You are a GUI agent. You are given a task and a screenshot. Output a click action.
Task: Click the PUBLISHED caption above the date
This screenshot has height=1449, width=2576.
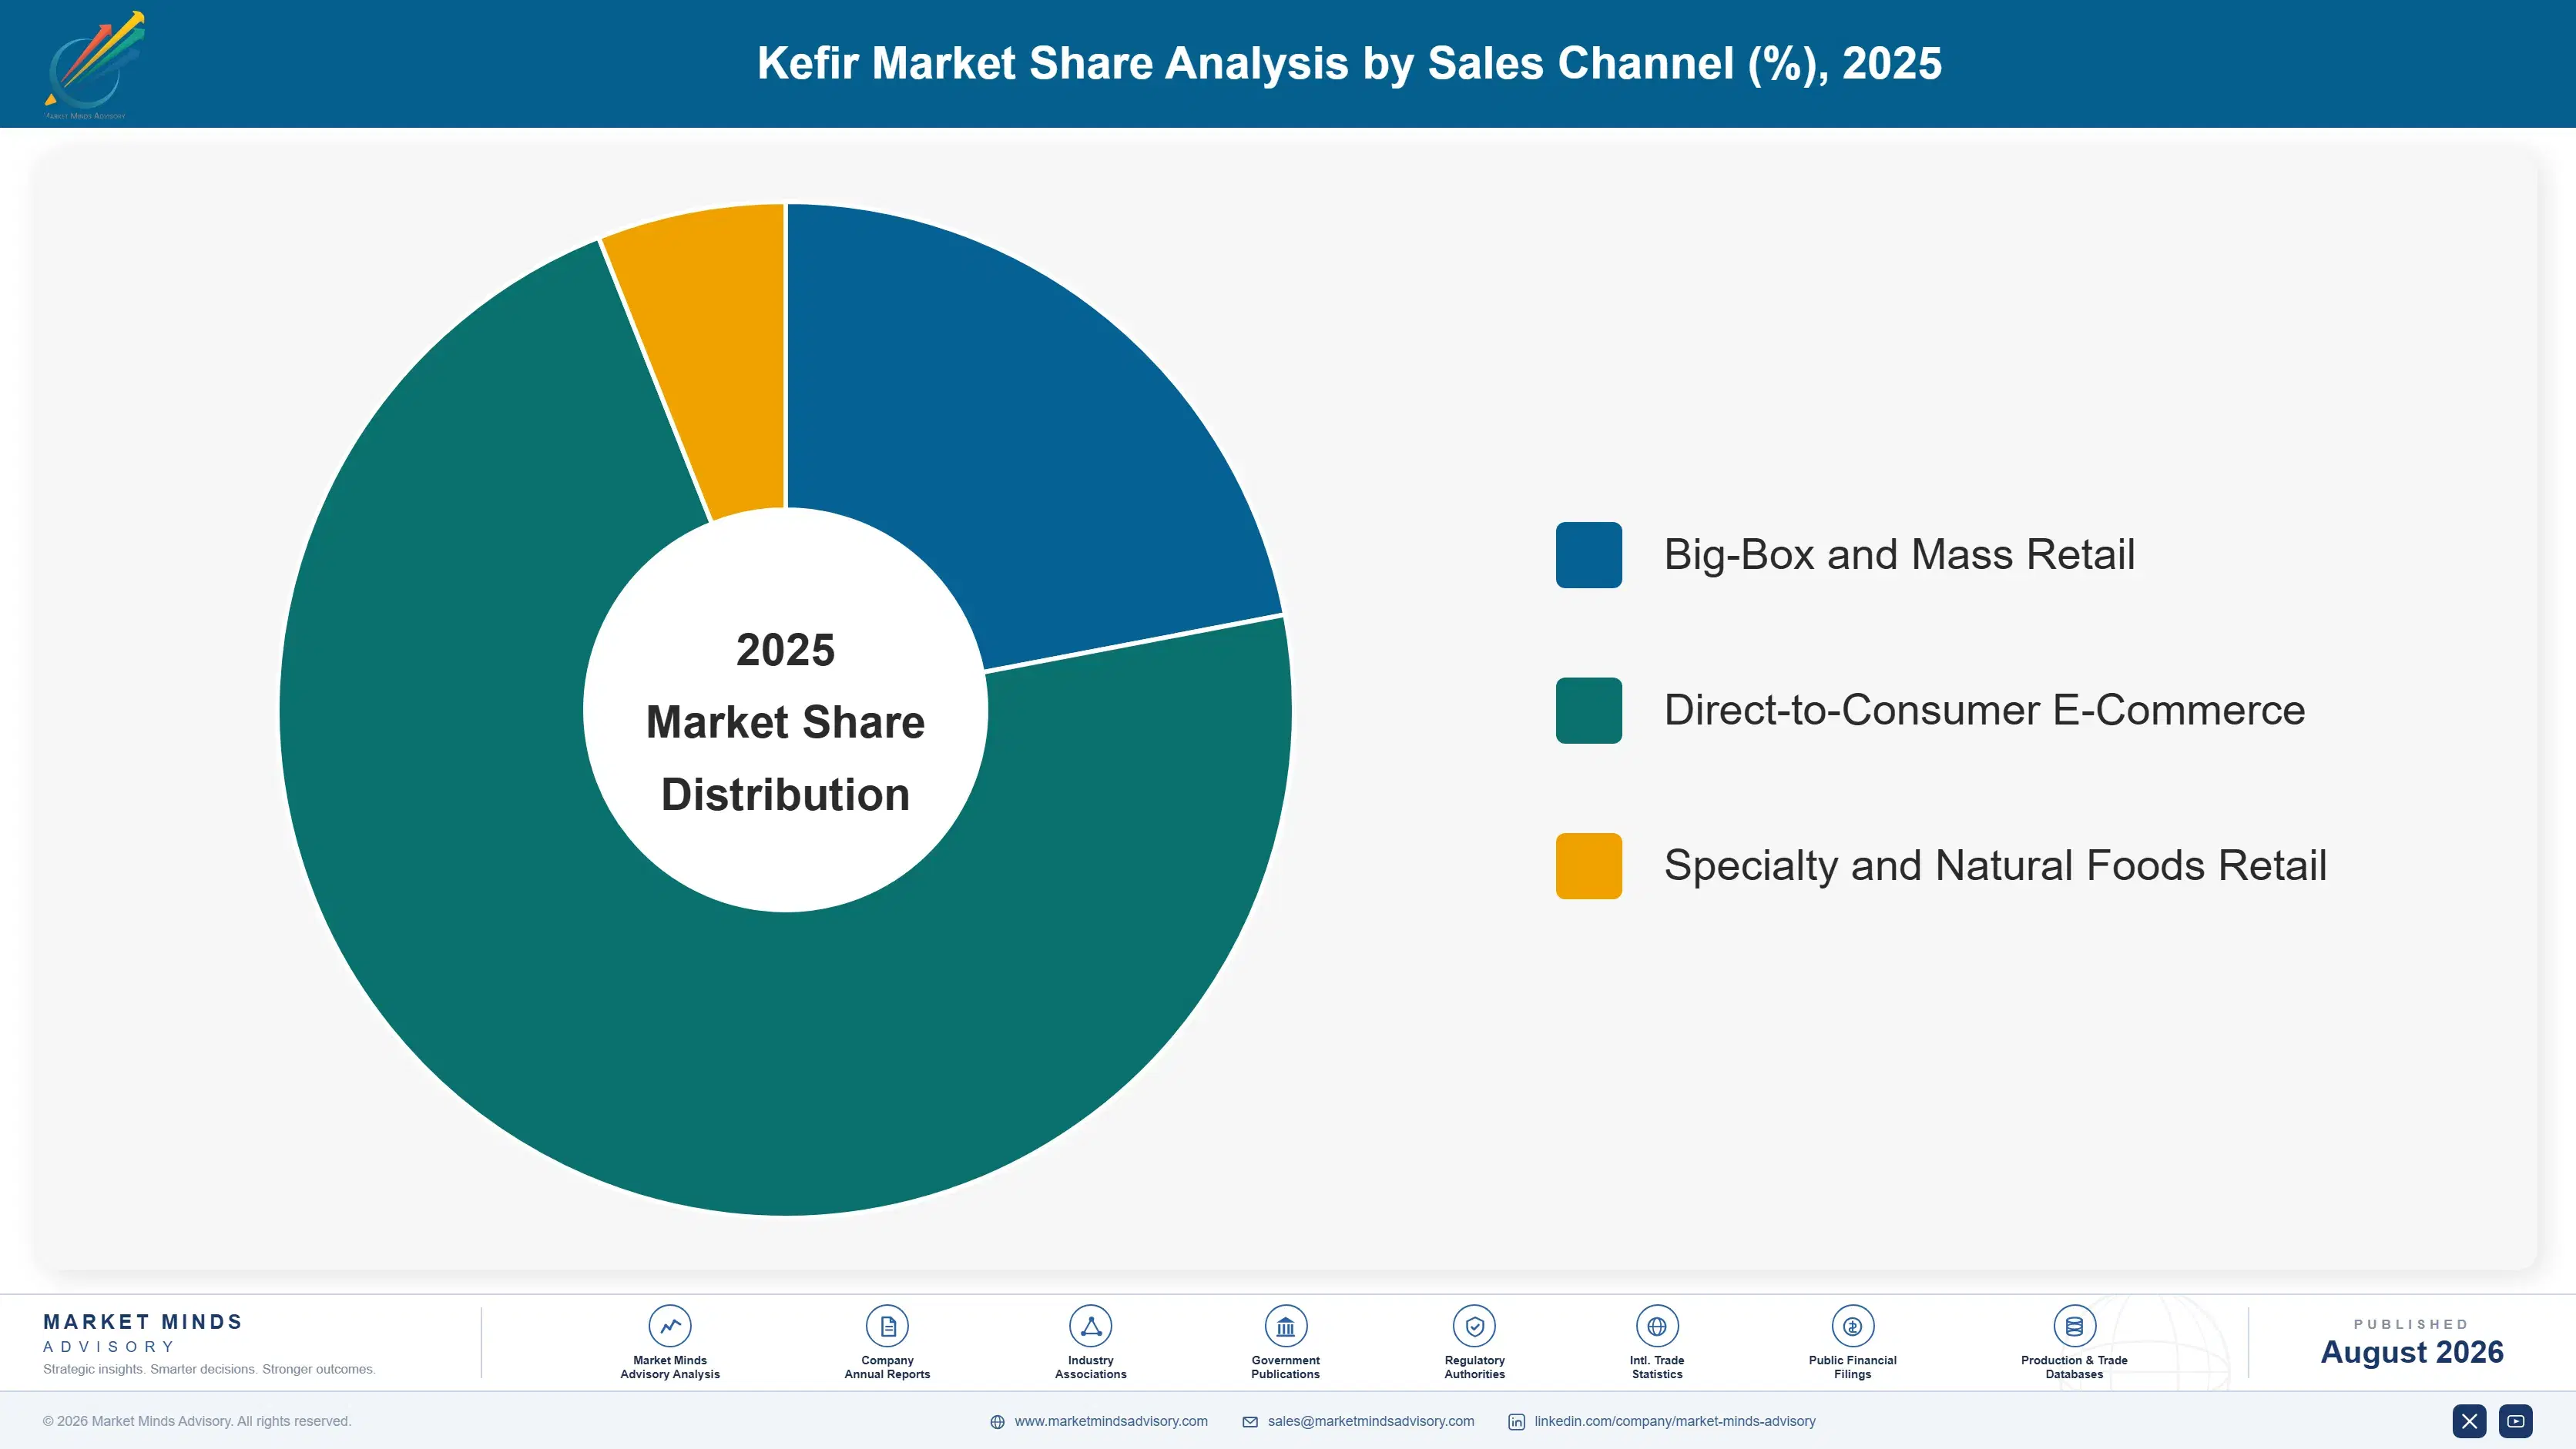coord(2411,1324)
